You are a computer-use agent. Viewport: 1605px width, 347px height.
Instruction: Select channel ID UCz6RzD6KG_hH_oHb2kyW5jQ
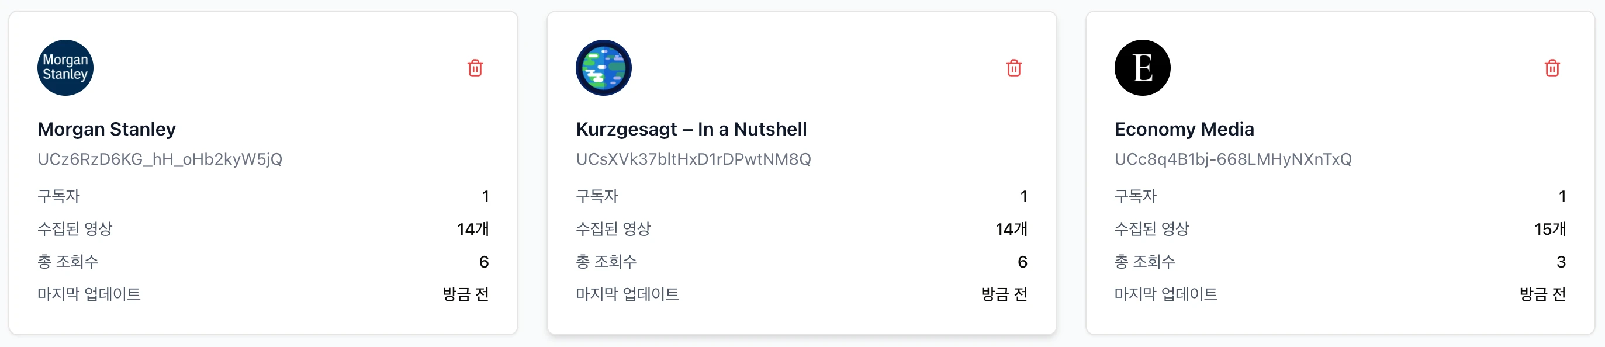[160, 159]
